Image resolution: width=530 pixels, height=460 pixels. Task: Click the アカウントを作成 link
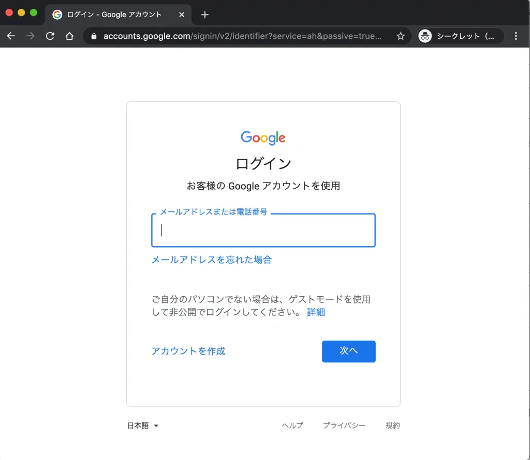tap(188, 351)
